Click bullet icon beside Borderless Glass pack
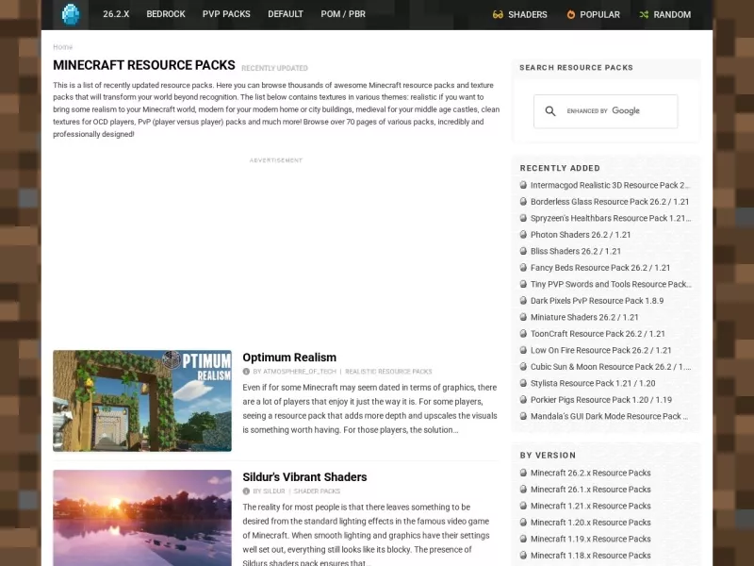Image resolution: width=754 pixels, height=566 pixels. 523,201
